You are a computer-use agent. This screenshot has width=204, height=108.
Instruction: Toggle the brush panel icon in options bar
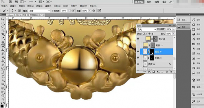point(19,11)
